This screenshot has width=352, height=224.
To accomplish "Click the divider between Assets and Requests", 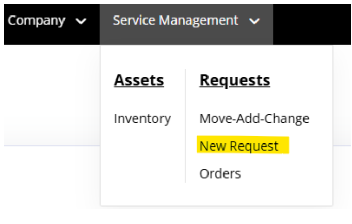I will [185, 126].
